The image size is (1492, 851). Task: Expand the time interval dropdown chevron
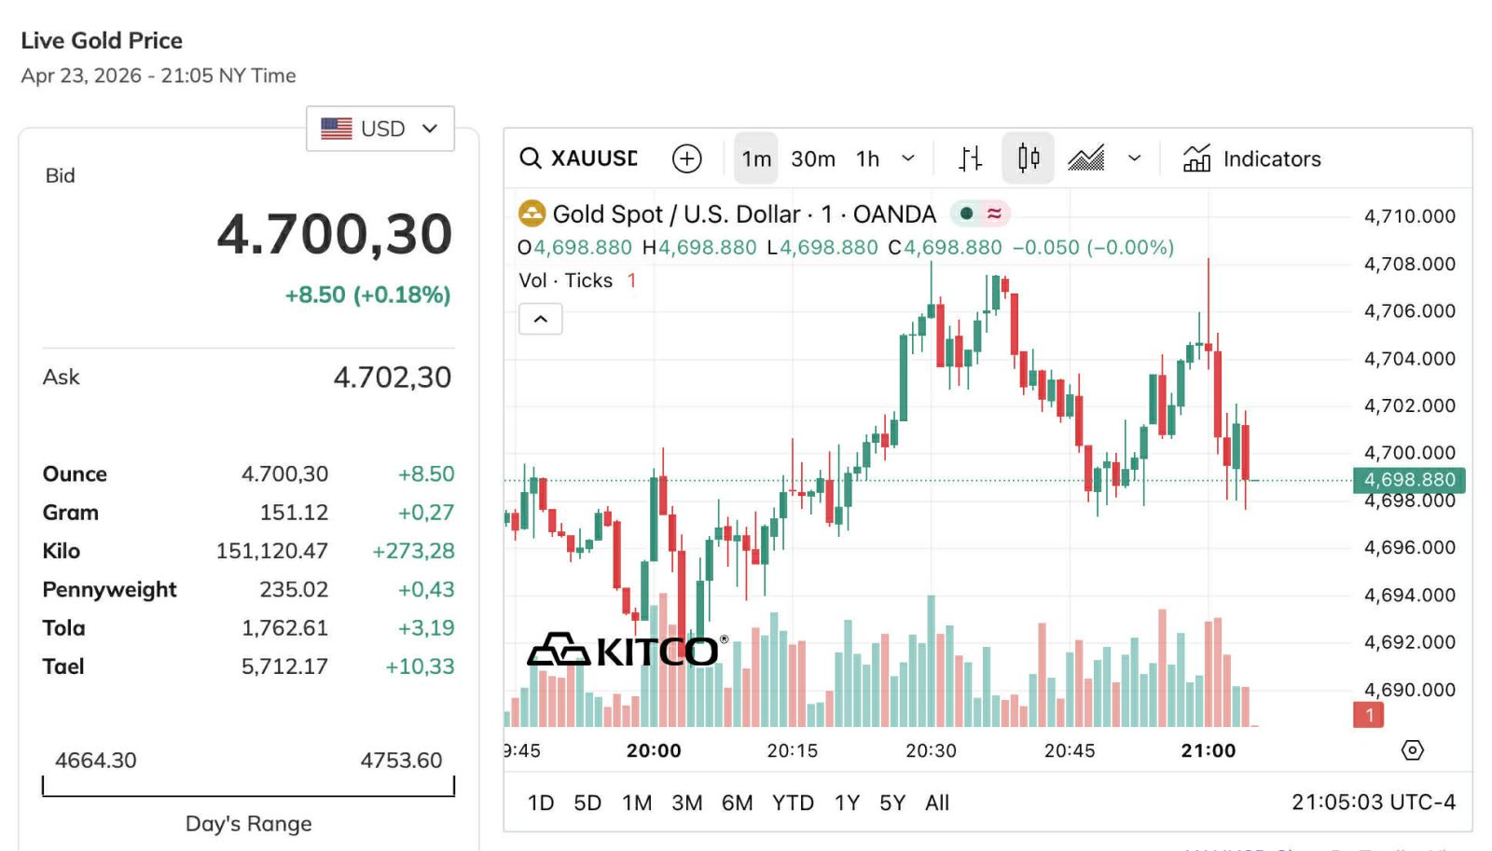[908, 158]
